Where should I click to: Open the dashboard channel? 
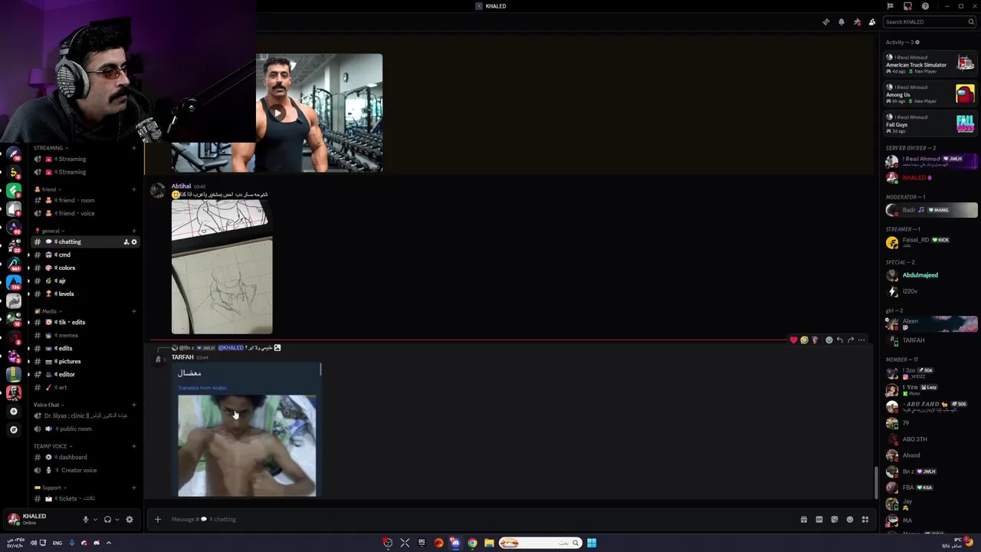(87, 457)
